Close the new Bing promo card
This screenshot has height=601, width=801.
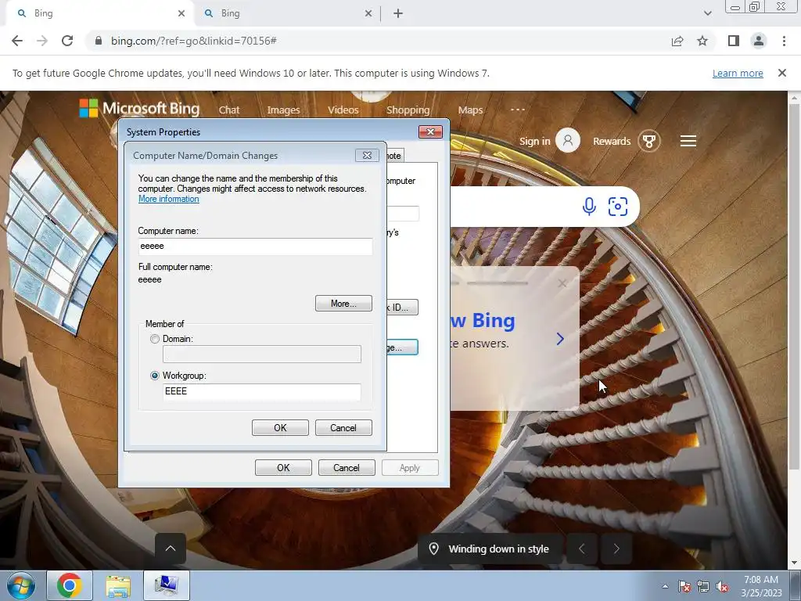click(x=562, y=283)
